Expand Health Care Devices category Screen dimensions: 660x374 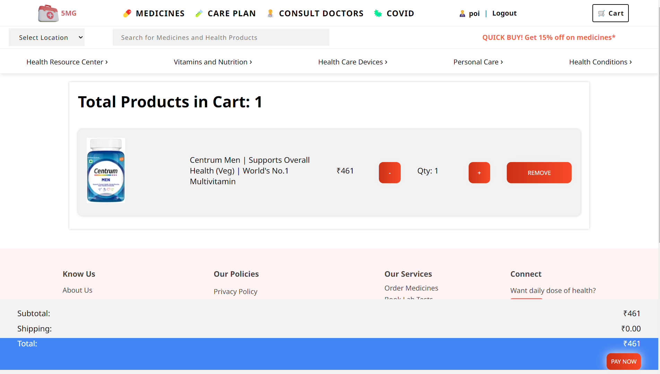coord(353,62)
